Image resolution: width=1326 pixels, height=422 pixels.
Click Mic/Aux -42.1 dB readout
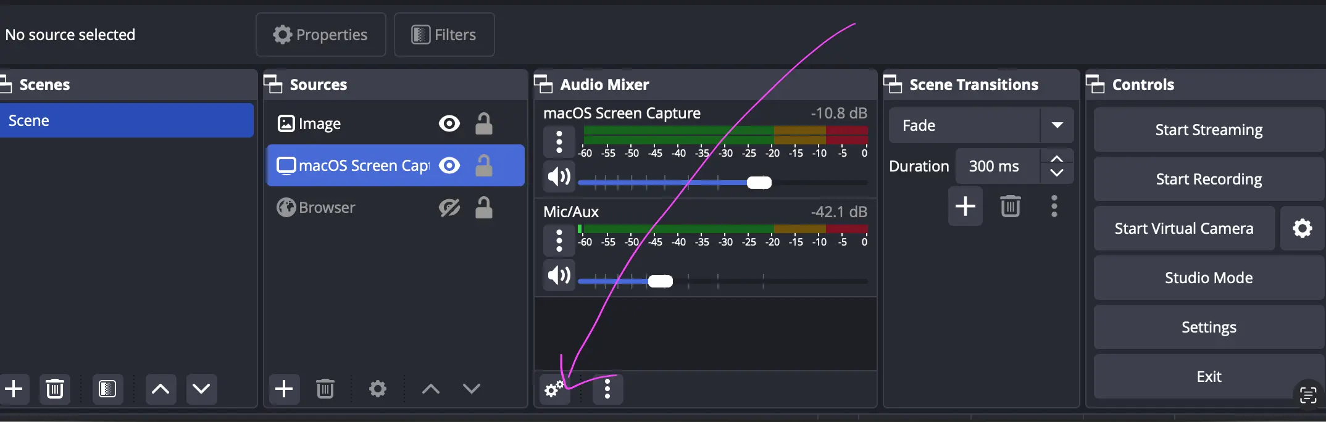coord(839,212)
